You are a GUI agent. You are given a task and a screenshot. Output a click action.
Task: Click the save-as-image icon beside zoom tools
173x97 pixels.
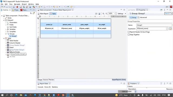coord(99,14)
